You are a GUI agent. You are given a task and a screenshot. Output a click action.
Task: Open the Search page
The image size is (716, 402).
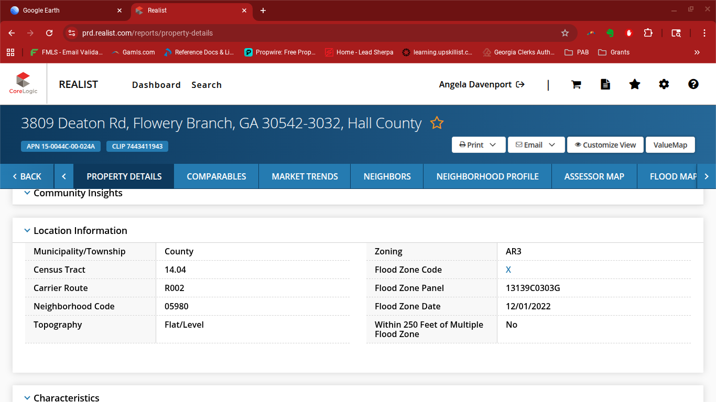[x=207, y=85]
